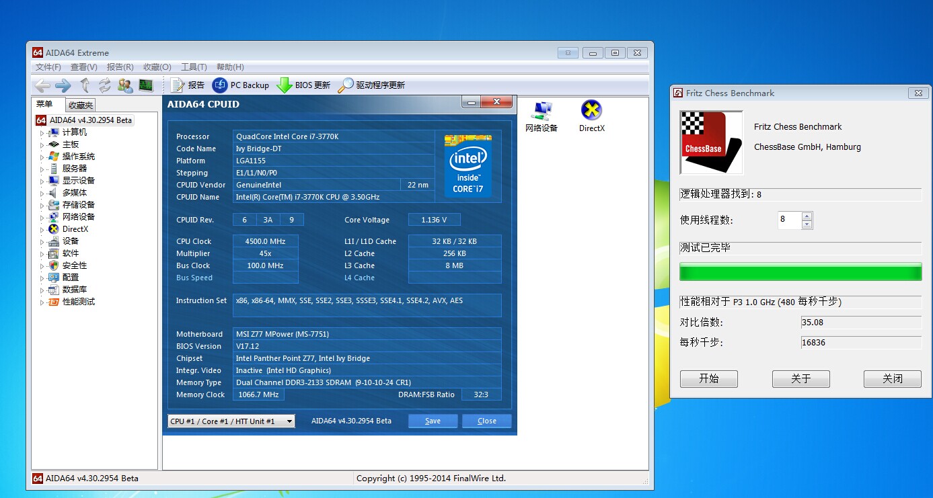Click Save in the CPUID panel
933x498 pixels.
[433, 421]
